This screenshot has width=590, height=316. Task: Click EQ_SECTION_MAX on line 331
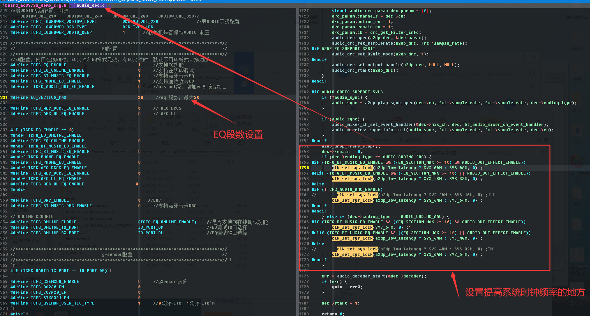point(49,97)
